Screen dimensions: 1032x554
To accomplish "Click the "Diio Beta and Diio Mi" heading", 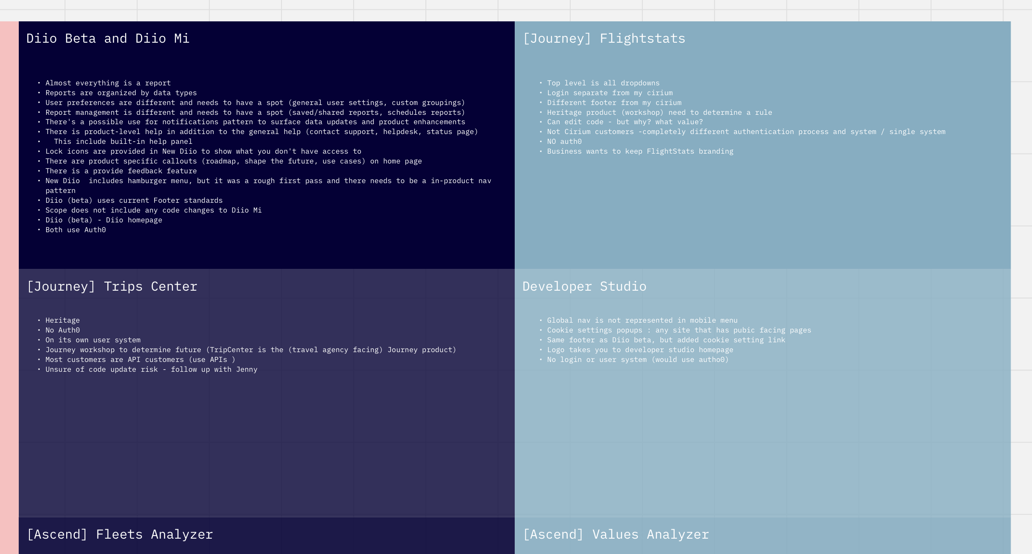I will click(108, 38).
